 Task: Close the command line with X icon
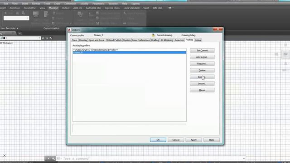point(48,158)
